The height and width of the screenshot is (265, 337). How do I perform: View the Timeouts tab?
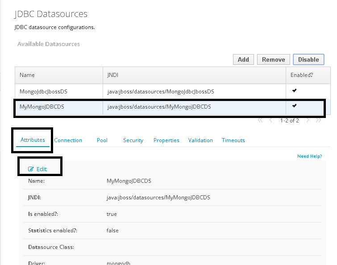tap(233, 140)
